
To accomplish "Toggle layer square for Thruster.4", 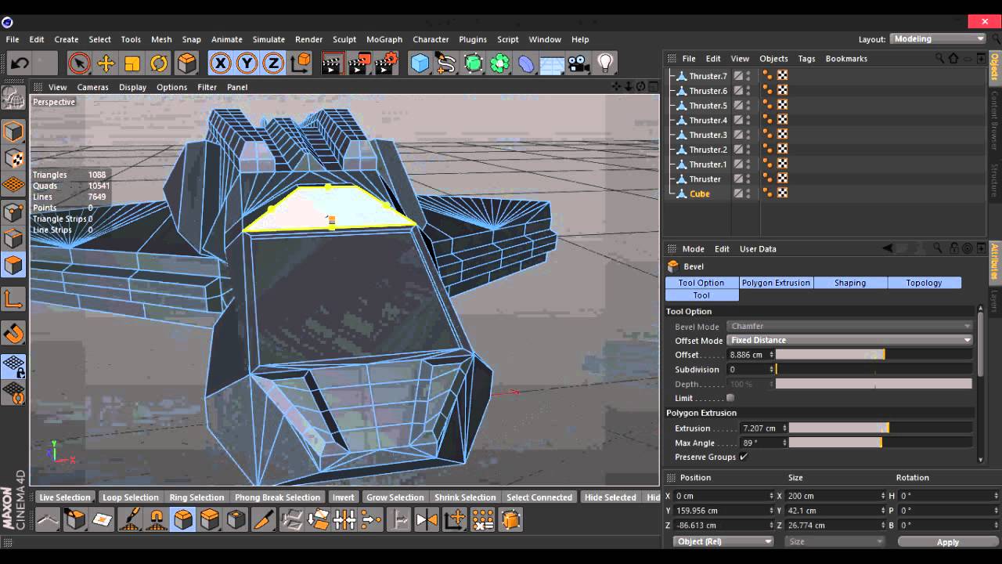I will pyautogui.click(x=738, y=120).
